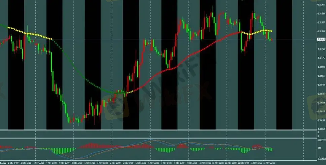Click the 1.31530 price axis label
The image size is (326, 165).
click(x=322, y=31)
